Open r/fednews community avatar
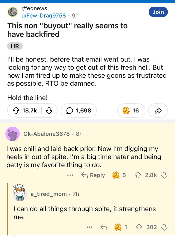 12,12
